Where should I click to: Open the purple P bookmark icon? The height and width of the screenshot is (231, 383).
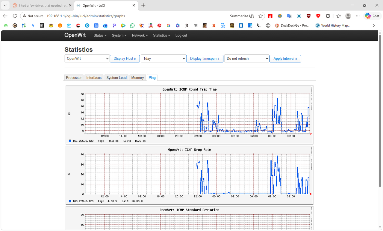click(114, 26)
